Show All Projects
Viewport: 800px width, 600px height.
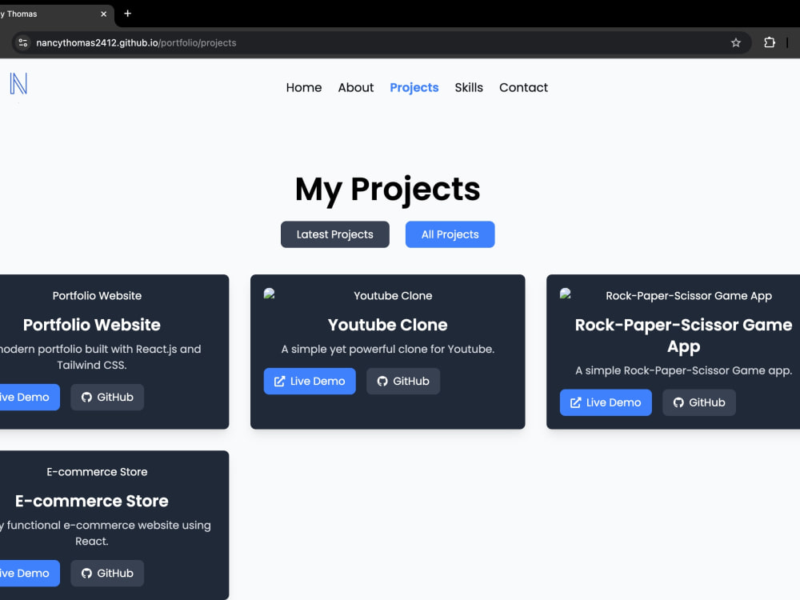tap(450, 234)
